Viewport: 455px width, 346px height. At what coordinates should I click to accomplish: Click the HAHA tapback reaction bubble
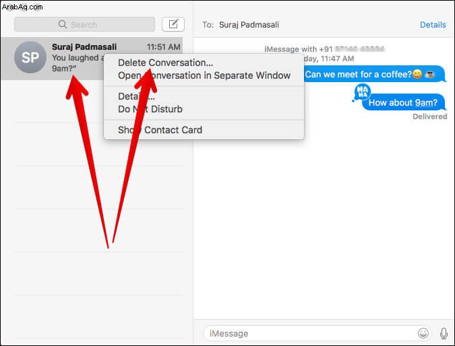click(x=362, y=92)
